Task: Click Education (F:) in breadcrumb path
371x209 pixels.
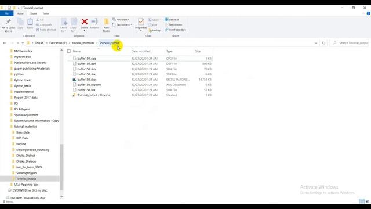Action: [x=58, y=43]
